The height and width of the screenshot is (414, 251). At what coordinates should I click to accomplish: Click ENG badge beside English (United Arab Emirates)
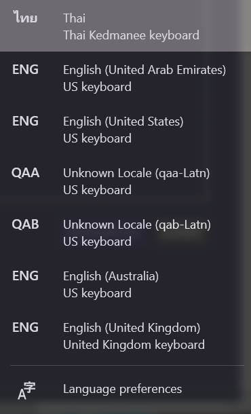[x=25, y=70]
